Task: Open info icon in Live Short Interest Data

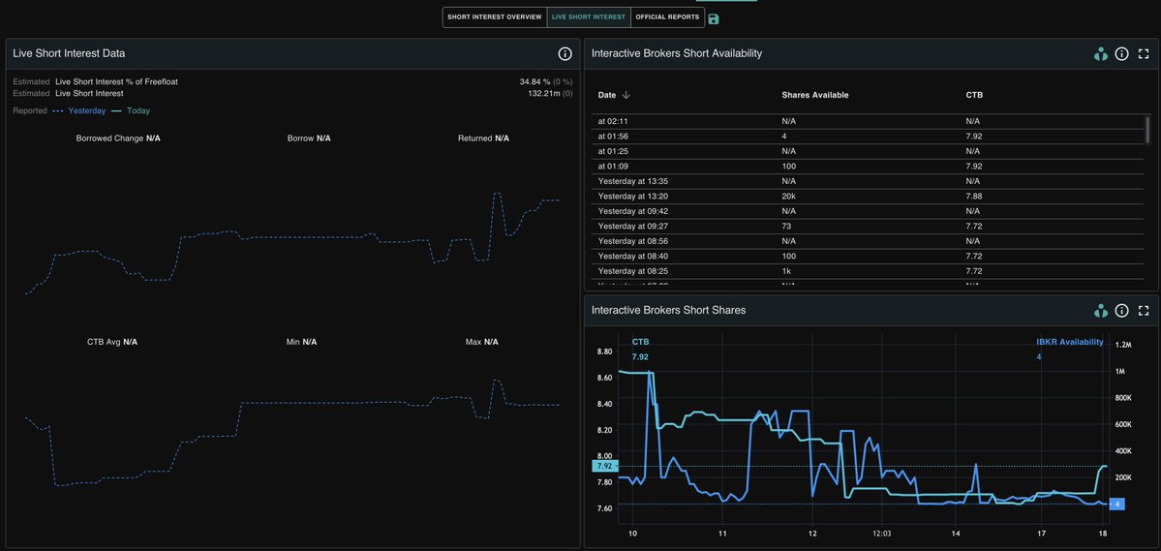Action: point(565,53)
